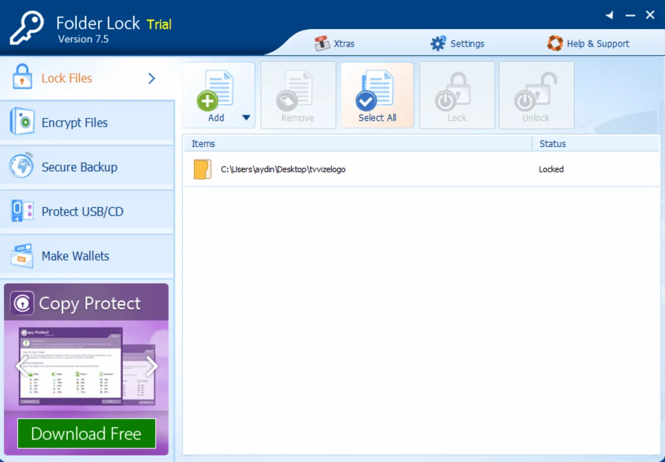This screenshot has height=462, width=665.
Task: Open the Settings menu
Action: (458, 43)
